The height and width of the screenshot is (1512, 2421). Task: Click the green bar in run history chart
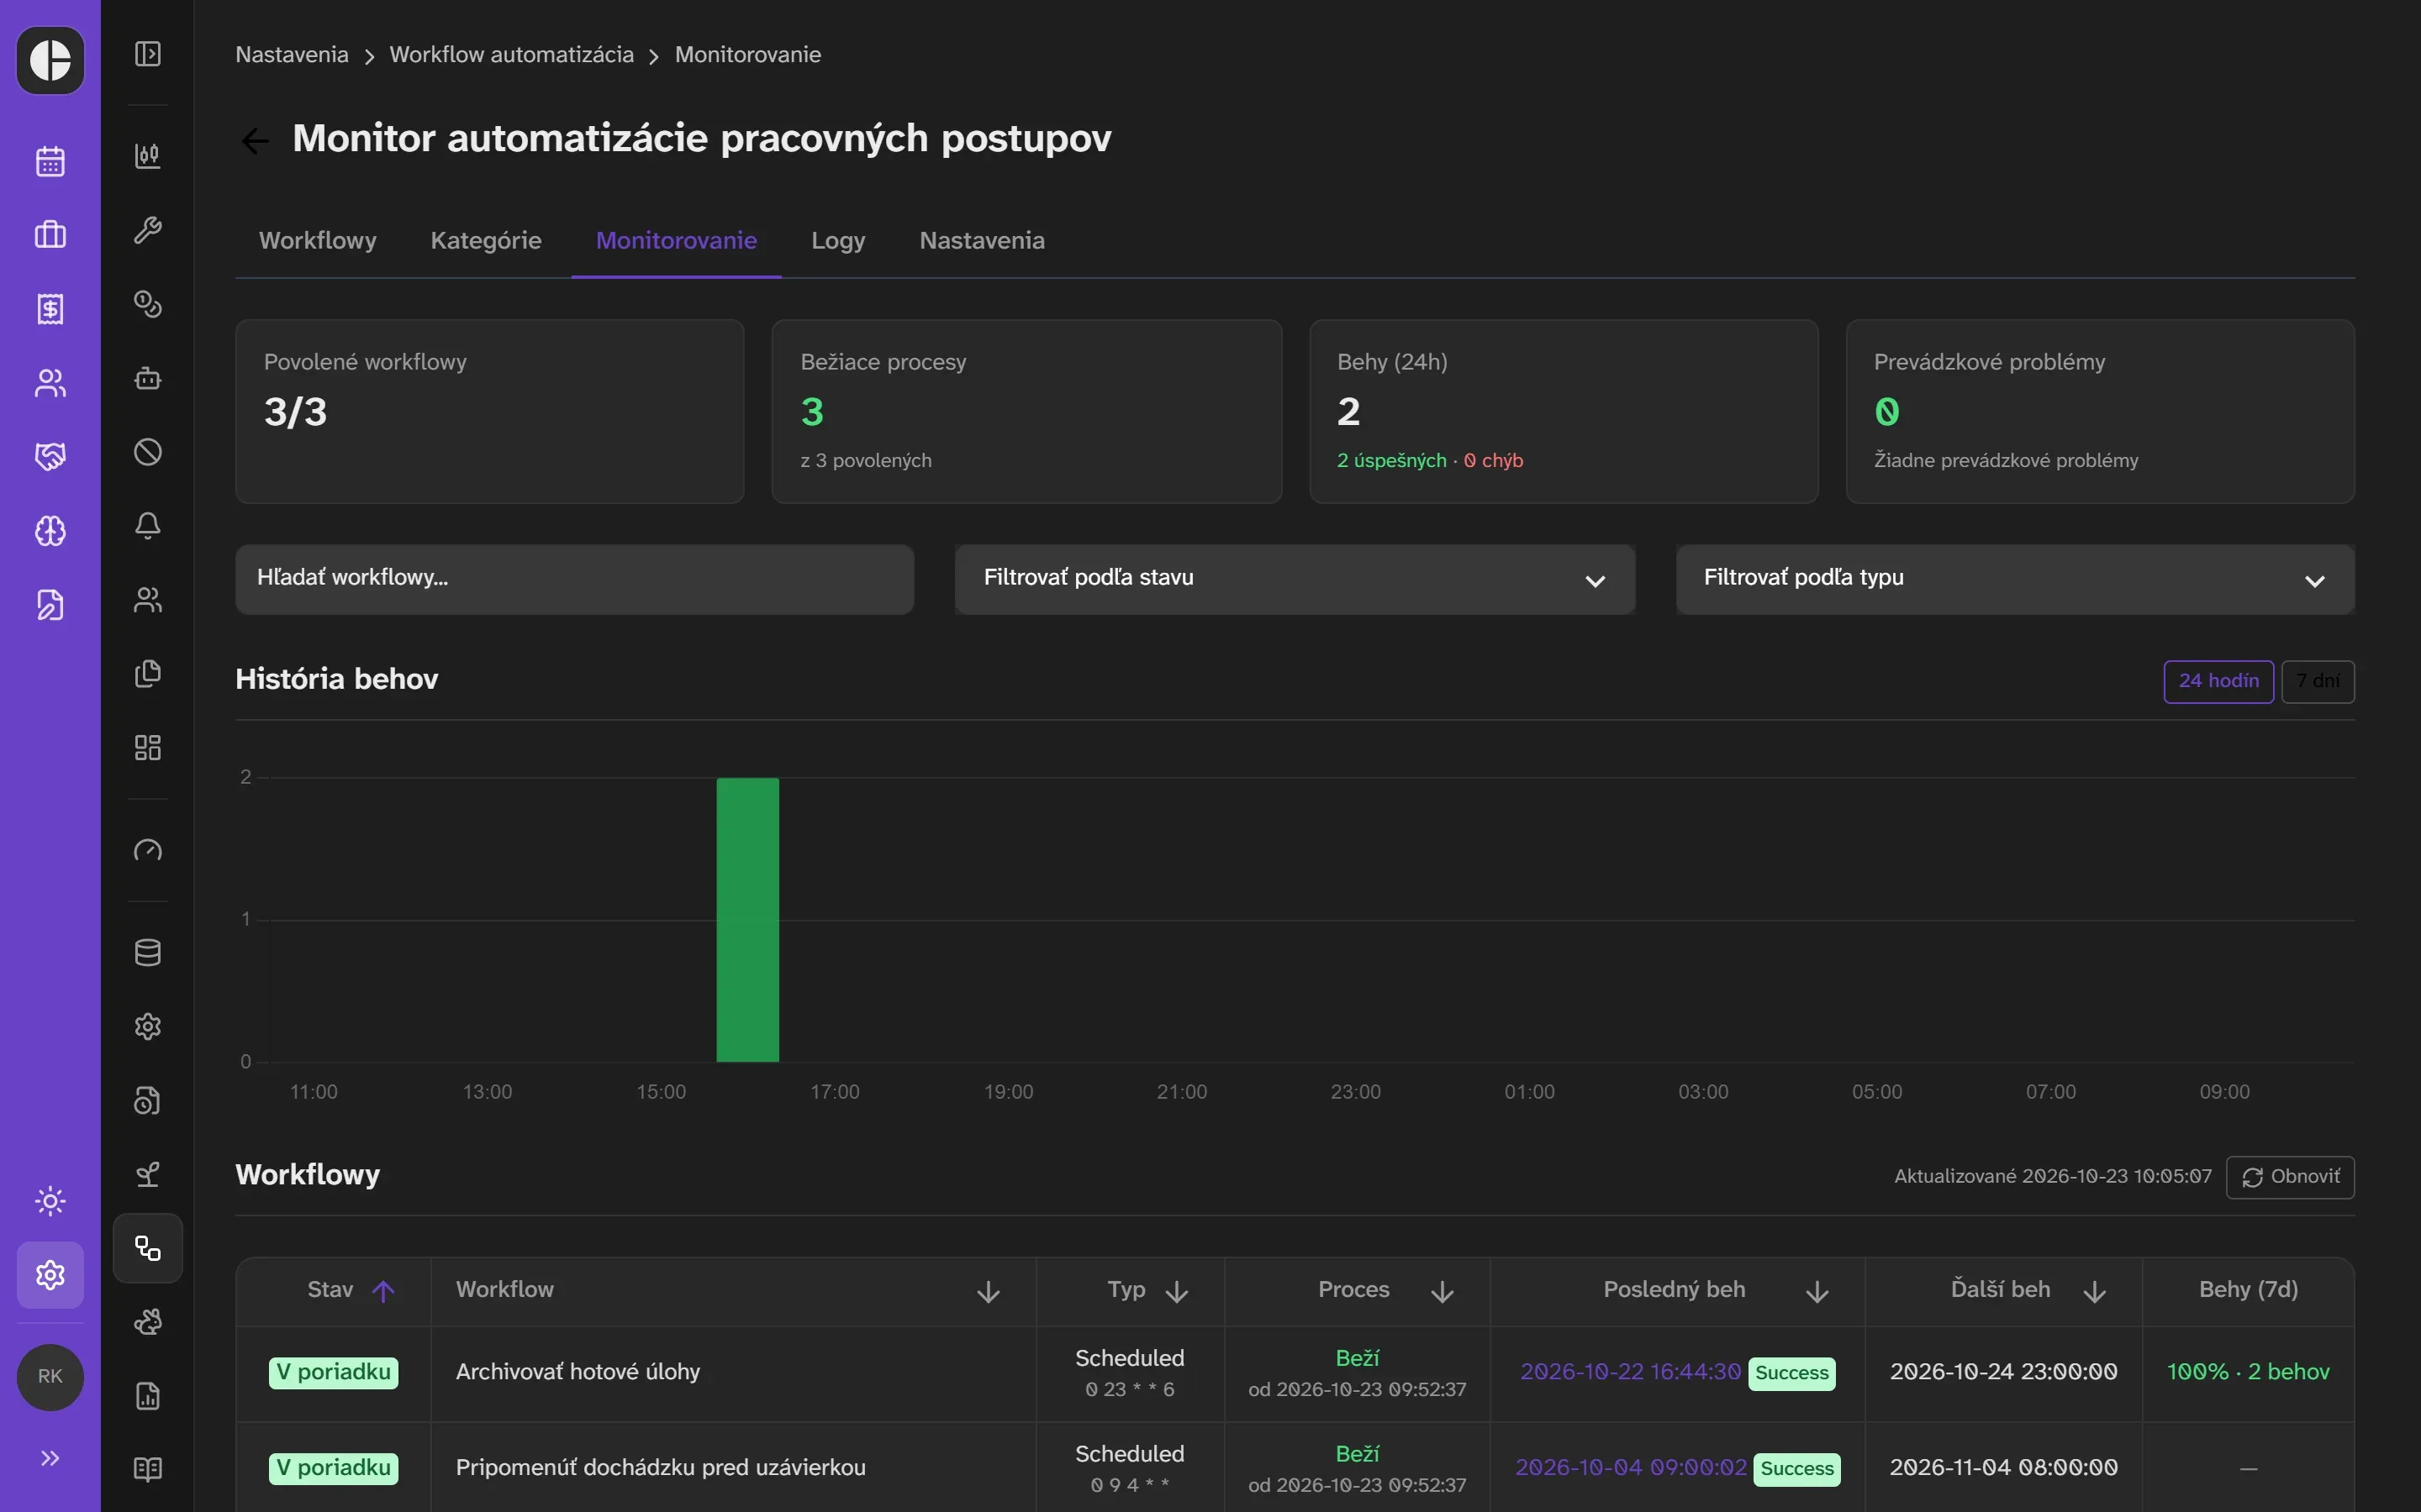(747, 919)
